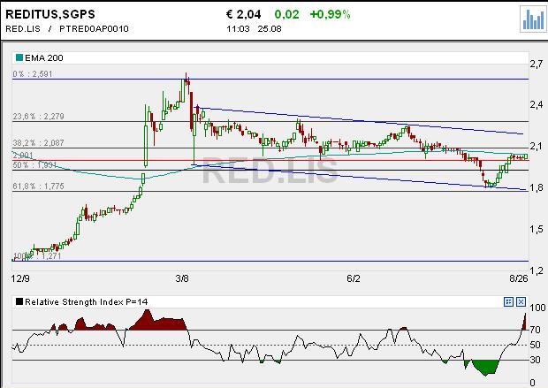548x388 pixels.
Task: Click the RED.LIS ticker symbol
Action: 23,28
